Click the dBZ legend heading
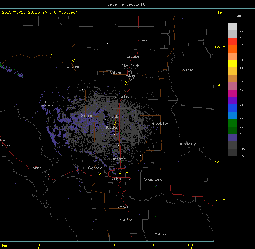Image resolution: width=255 pixels, height=249 pixels. point(240,16)
